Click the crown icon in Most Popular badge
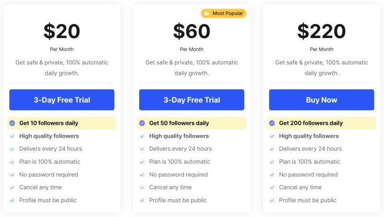This screenshot has height=217, width=384. [207, 13]
